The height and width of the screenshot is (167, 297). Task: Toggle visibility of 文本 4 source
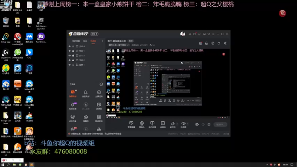pos(69,46)
